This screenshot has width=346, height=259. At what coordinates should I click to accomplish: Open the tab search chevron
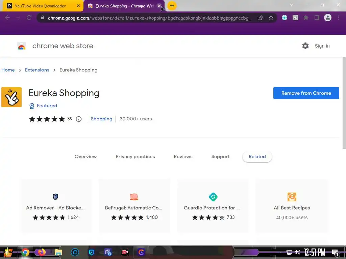(292, 5)
